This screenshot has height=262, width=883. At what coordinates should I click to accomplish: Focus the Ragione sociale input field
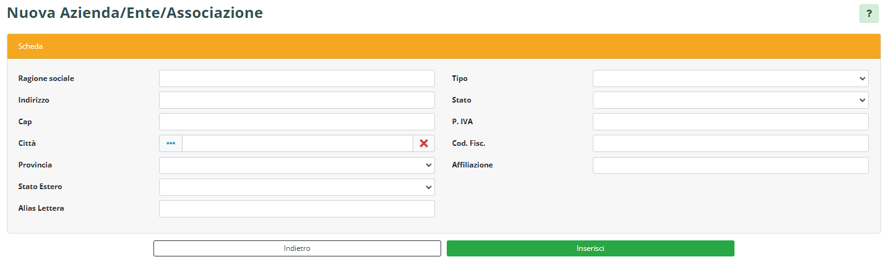coord(296,78)
